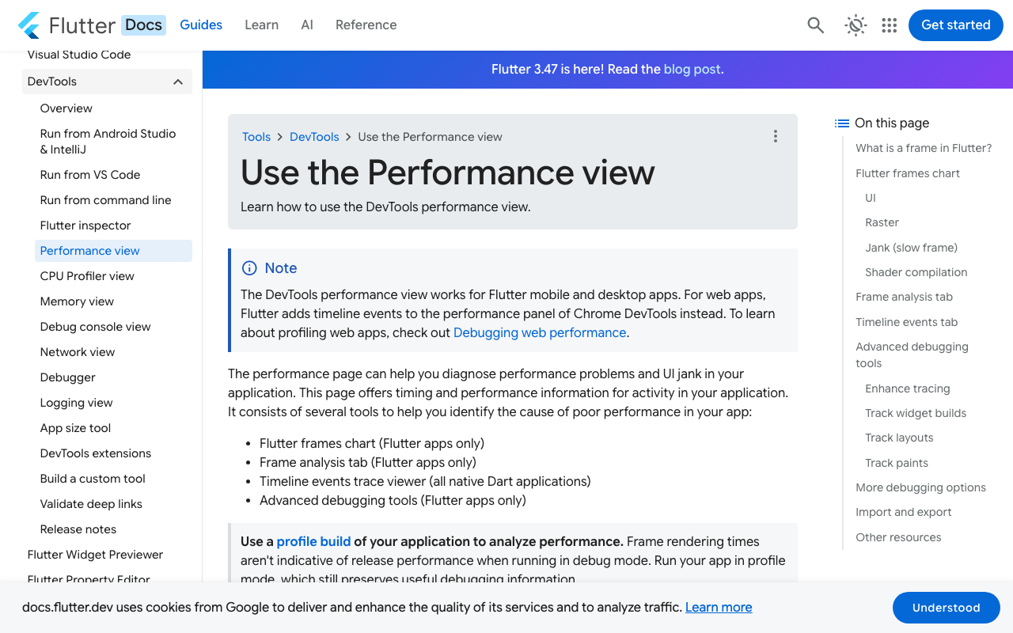Open the Guides navigation tab
Screen dimensions: 1013x633
coord(201,25)
